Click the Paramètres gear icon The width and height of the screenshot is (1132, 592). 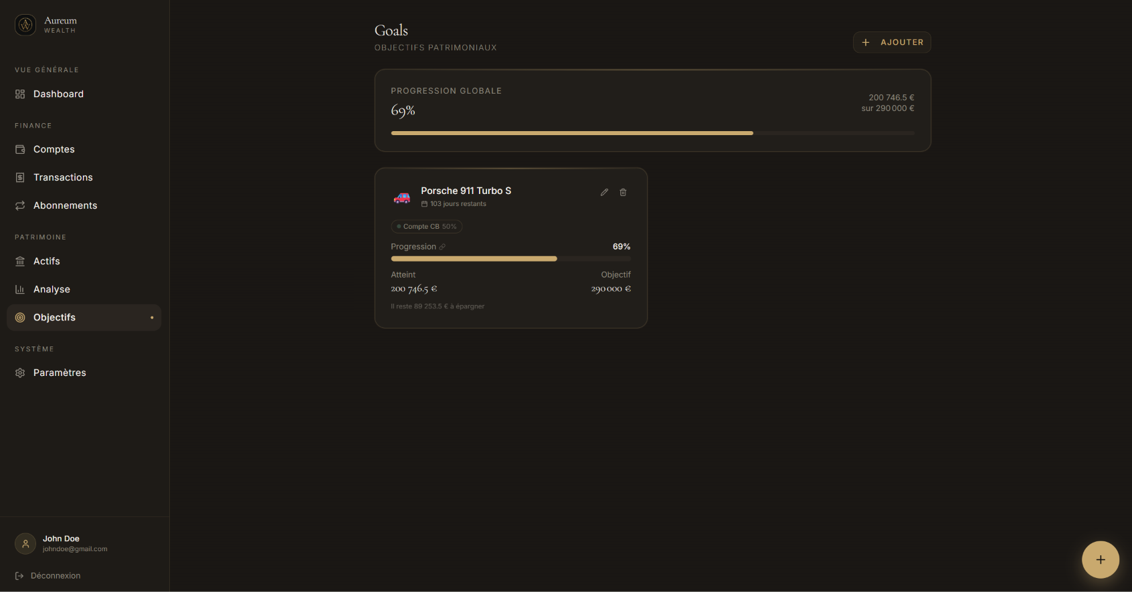[20, 373]
